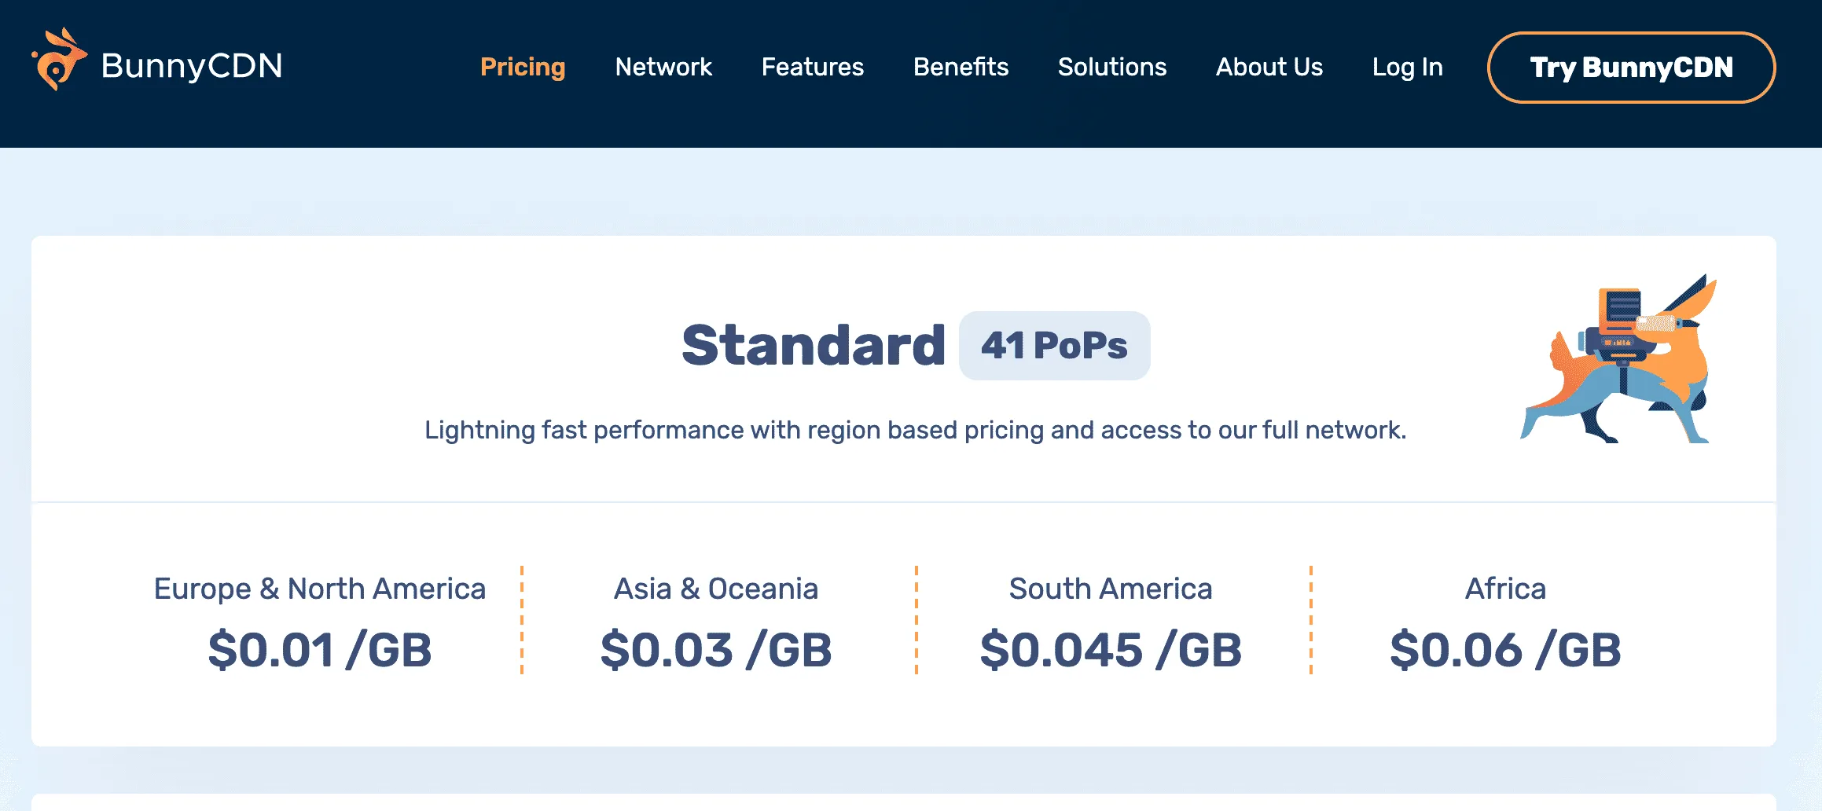Visit the About Us page
This screenshot has height=811, width=1822.
pos(1269,67)
